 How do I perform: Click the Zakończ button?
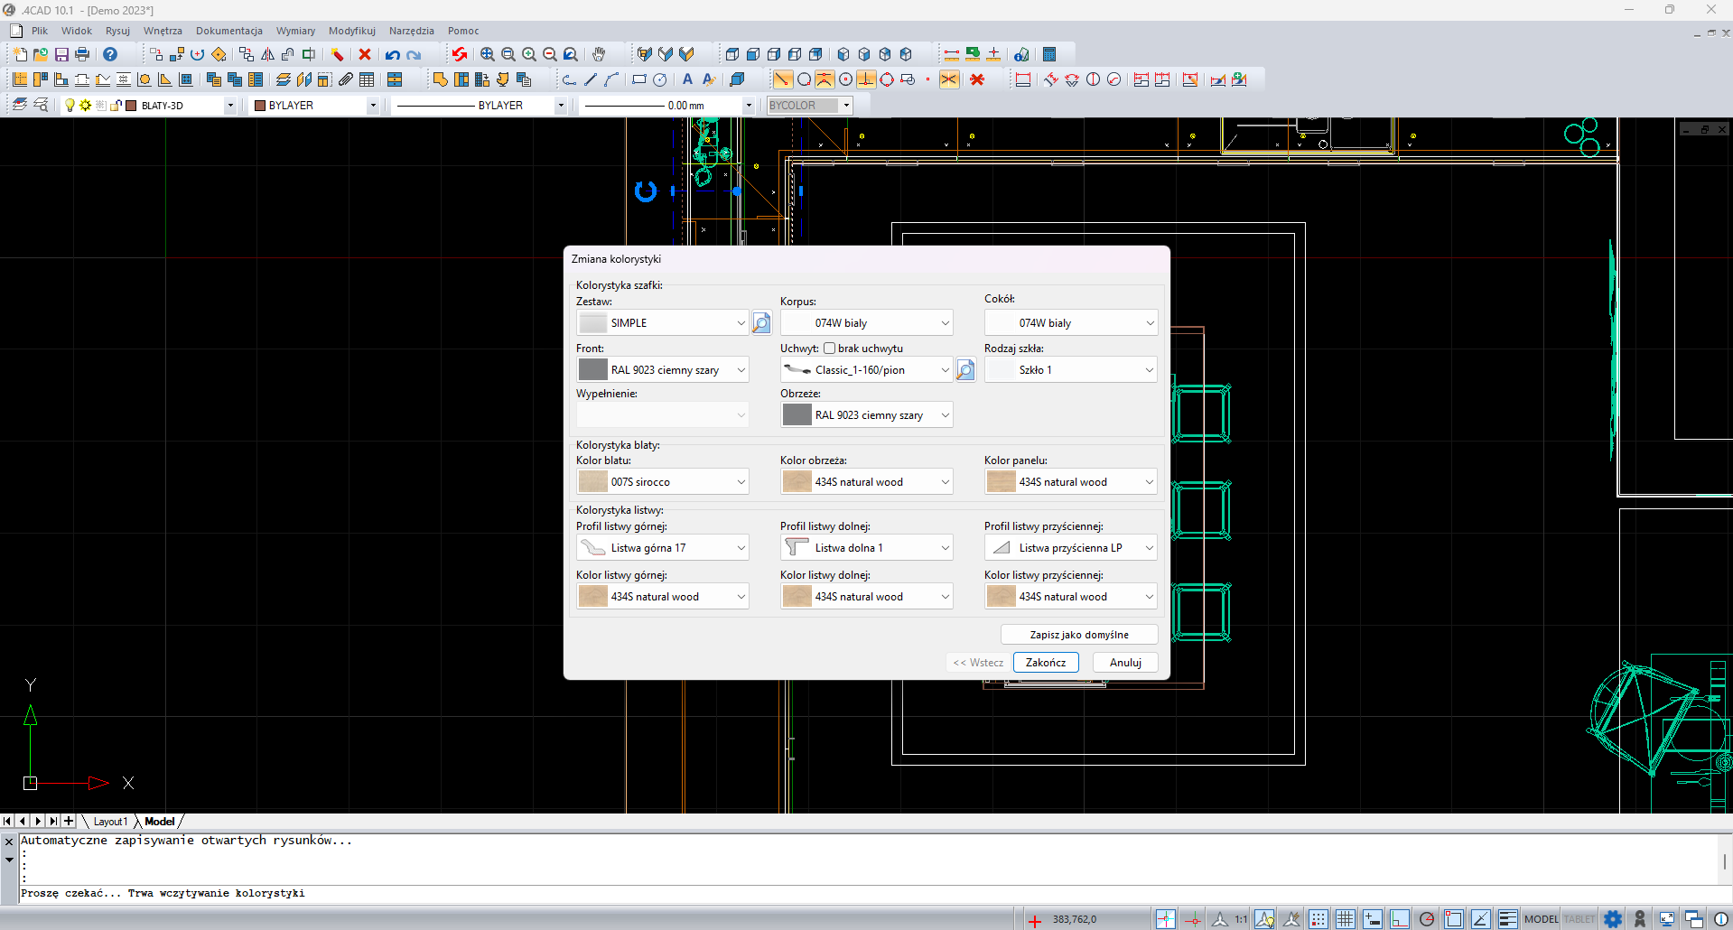(x=1045, y=663)
